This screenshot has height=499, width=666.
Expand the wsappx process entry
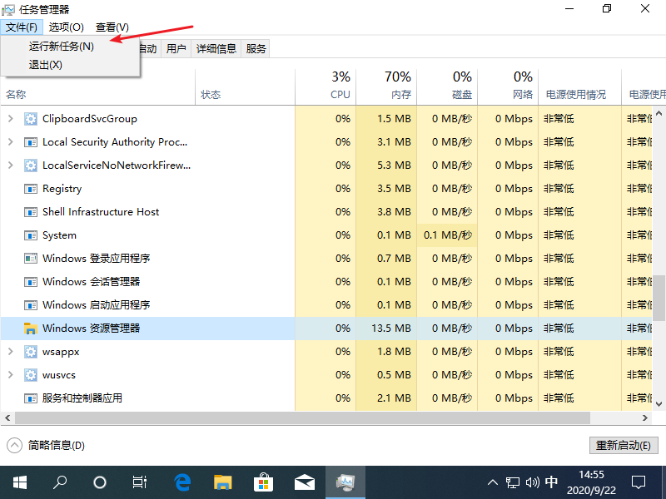click(12, 351)
